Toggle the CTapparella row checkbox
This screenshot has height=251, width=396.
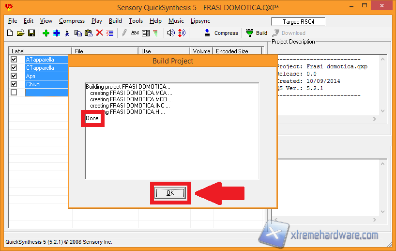coord(14,68)
